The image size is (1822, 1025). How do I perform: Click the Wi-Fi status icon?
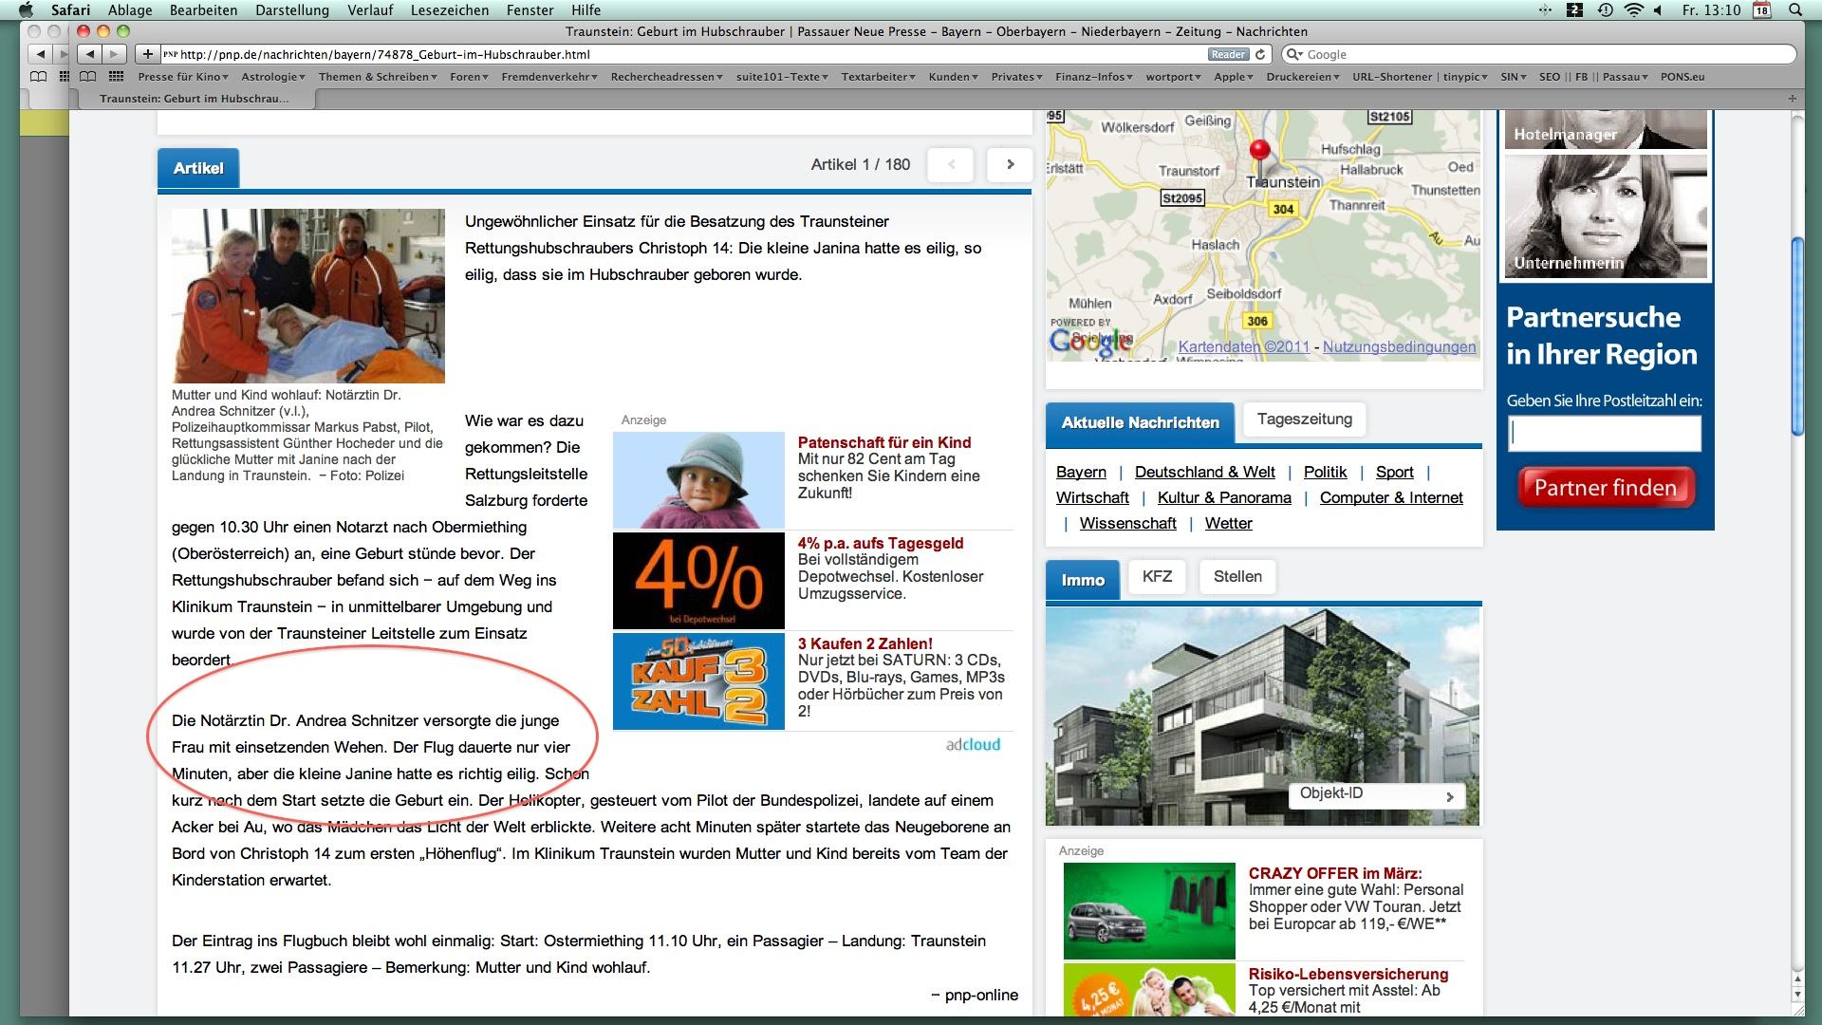pos(1633,10)
